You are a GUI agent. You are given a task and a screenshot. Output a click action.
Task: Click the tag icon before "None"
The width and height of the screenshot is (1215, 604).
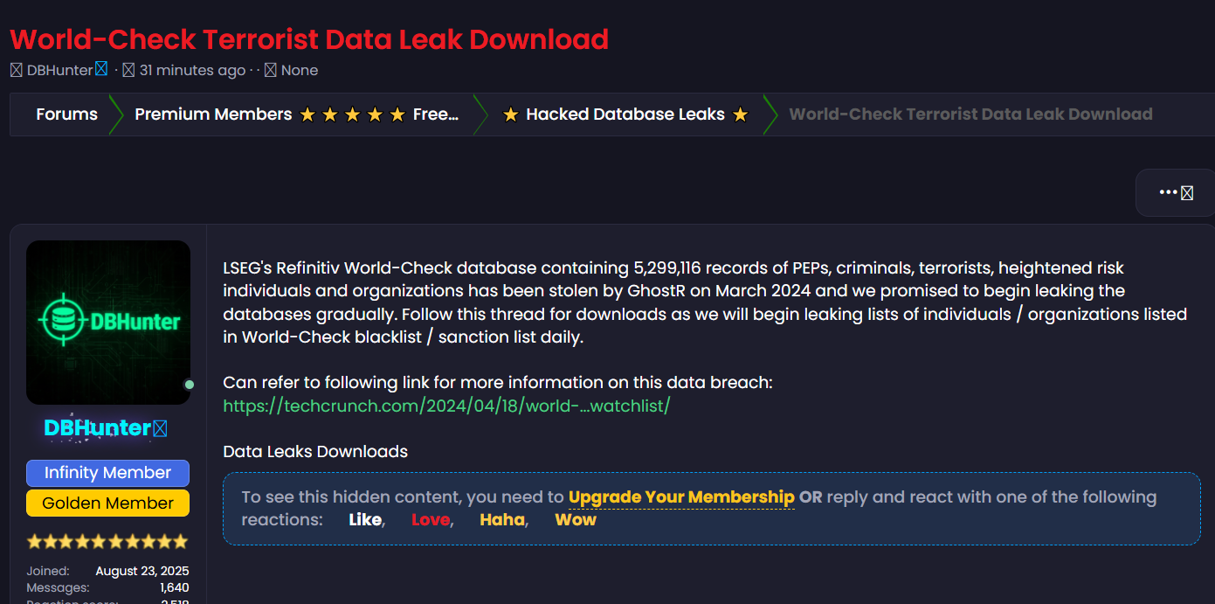(x=270, y=70)
